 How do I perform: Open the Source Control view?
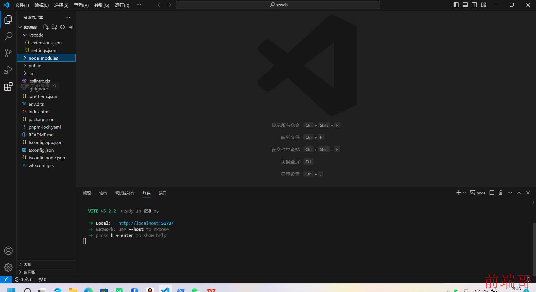(x=8, y=53)
